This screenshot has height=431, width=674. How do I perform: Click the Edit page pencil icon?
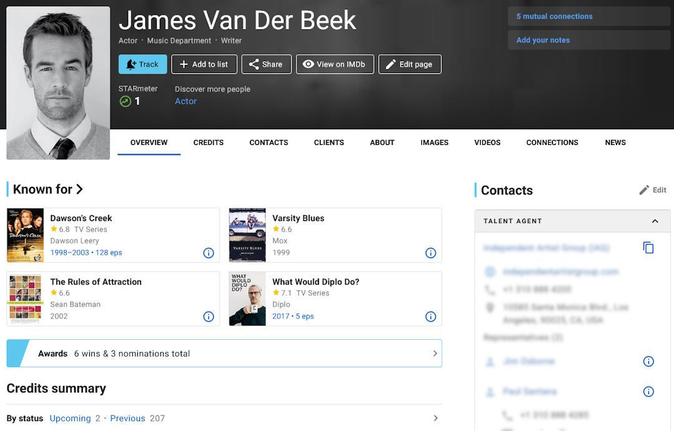point(391,64)
